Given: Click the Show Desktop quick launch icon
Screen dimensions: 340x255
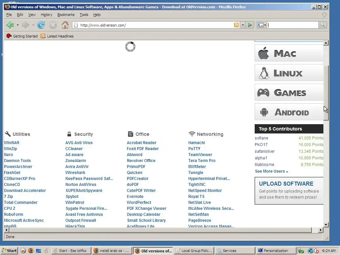Looking at the screenshot, I should tap(39, 251).
